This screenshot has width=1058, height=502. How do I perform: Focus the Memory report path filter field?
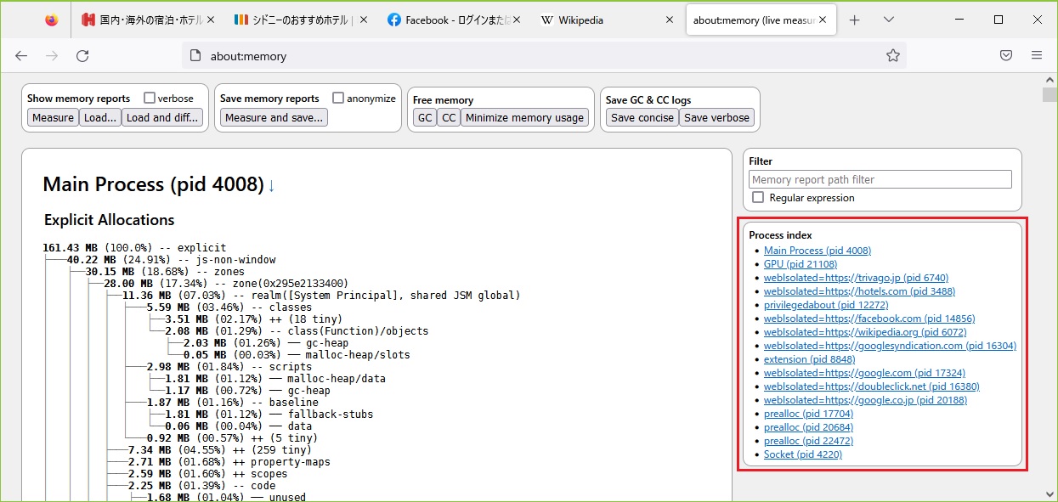(x=880, y=179)
